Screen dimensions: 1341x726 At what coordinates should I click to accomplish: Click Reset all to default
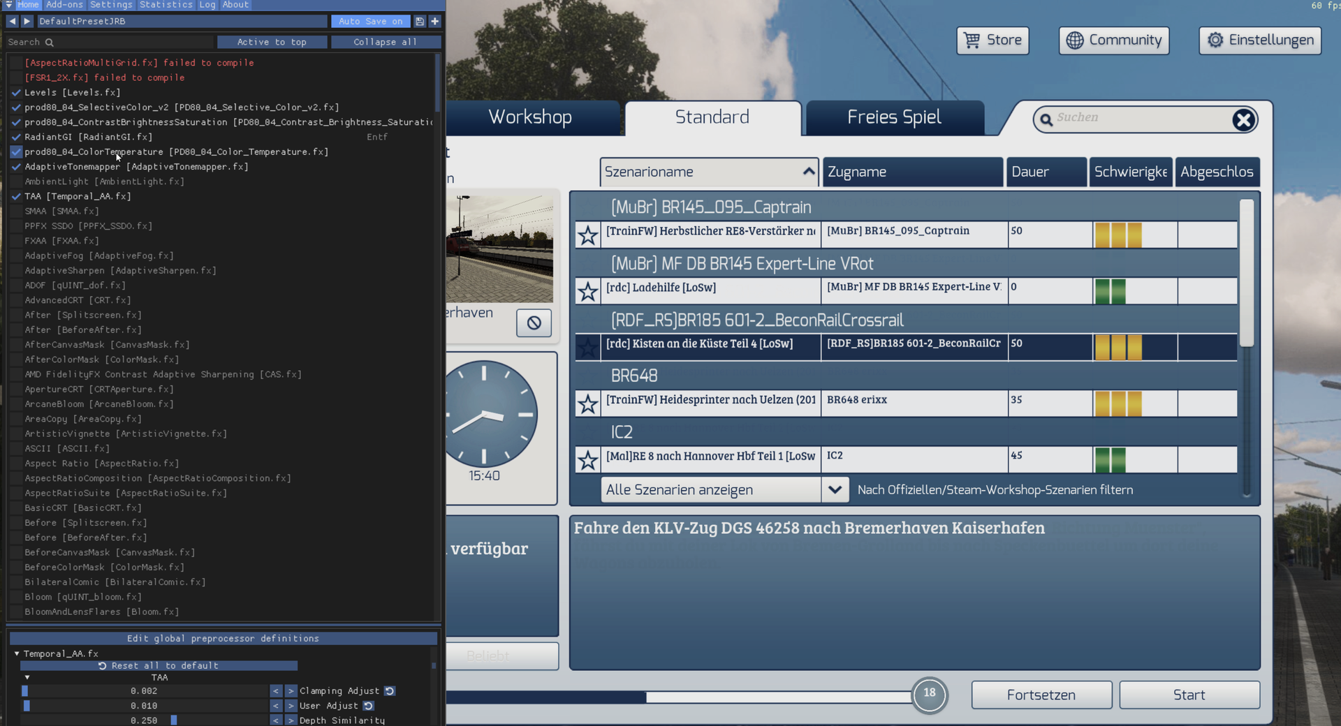click(x=159, y=666)
